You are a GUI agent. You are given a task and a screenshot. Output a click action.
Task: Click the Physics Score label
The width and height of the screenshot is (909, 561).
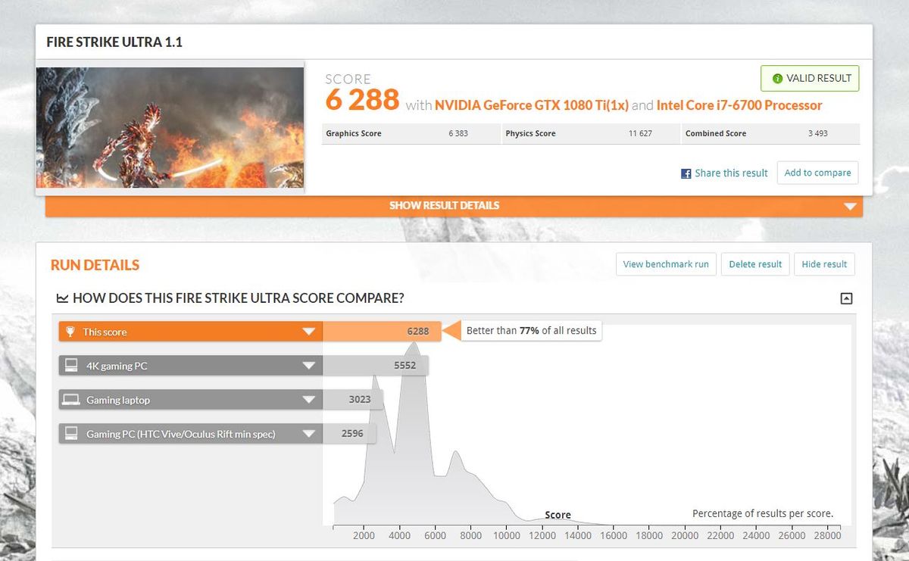(530, 133)
